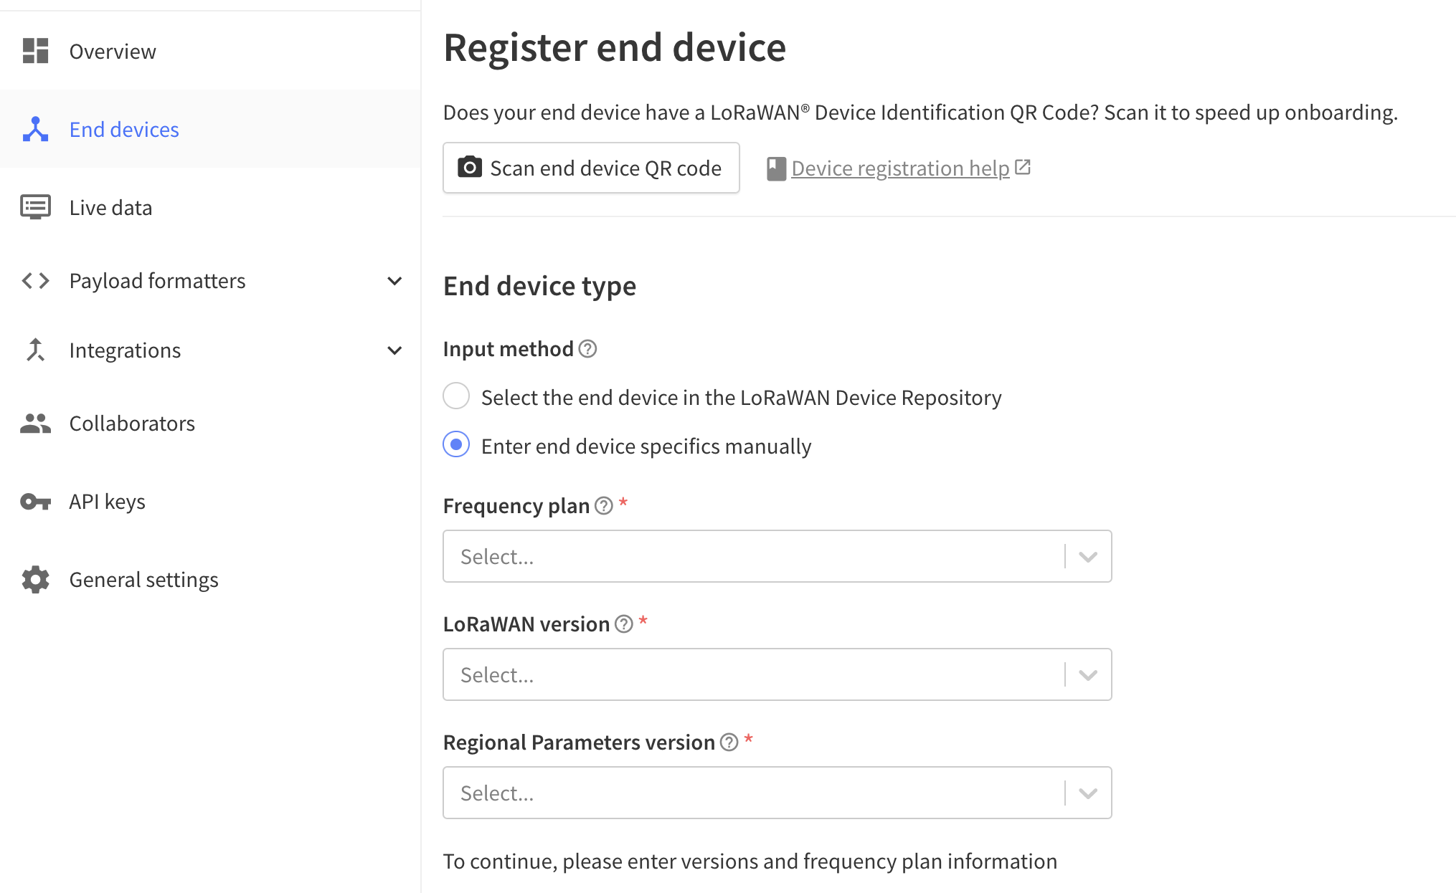Screen dimensions: 1456x893
Task: Click the API keys key icon
Action: tap(35, 501)
